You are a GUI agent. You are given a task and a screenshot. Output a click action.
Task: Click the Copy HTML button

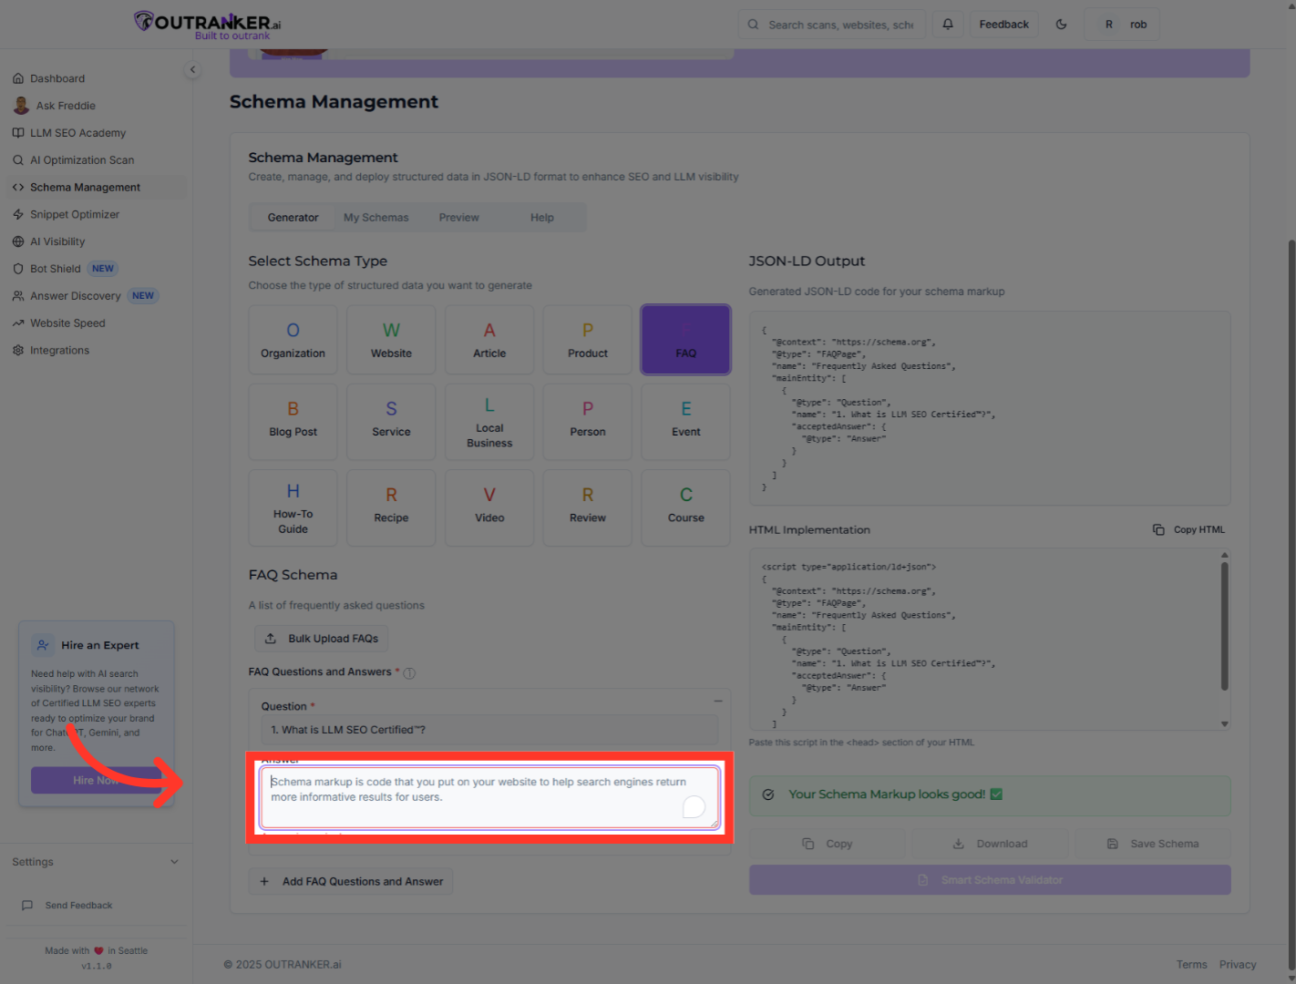coord(1189,530)
